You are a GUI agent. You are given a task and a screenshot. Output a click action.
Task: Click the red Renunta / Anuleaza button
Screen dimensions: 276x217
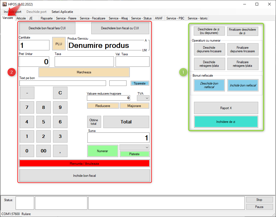pyautogui.click(x=84, y=163)
